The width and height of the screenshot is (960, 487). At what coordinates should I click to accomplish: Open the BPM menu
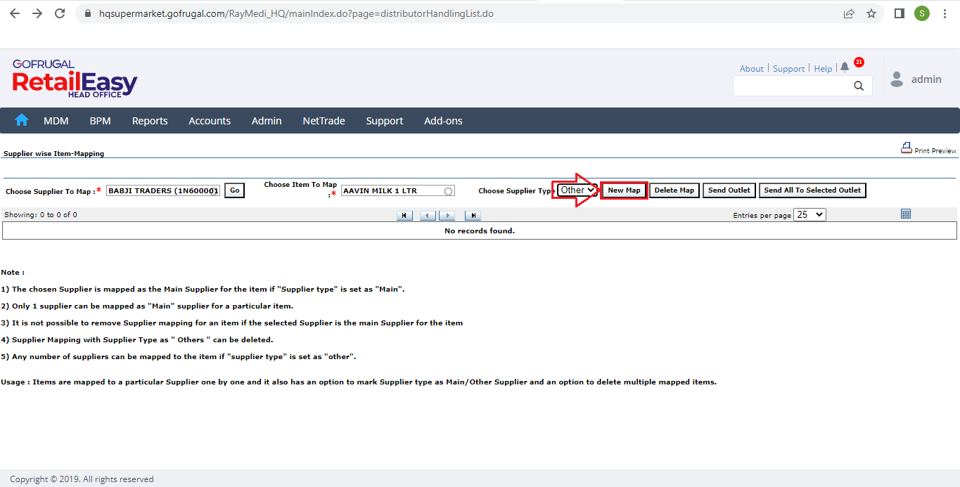click(x=101, y=121)
